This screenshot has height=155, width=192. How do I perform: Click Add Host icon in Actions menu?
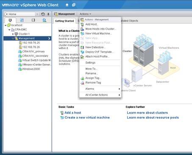[82, 25]
